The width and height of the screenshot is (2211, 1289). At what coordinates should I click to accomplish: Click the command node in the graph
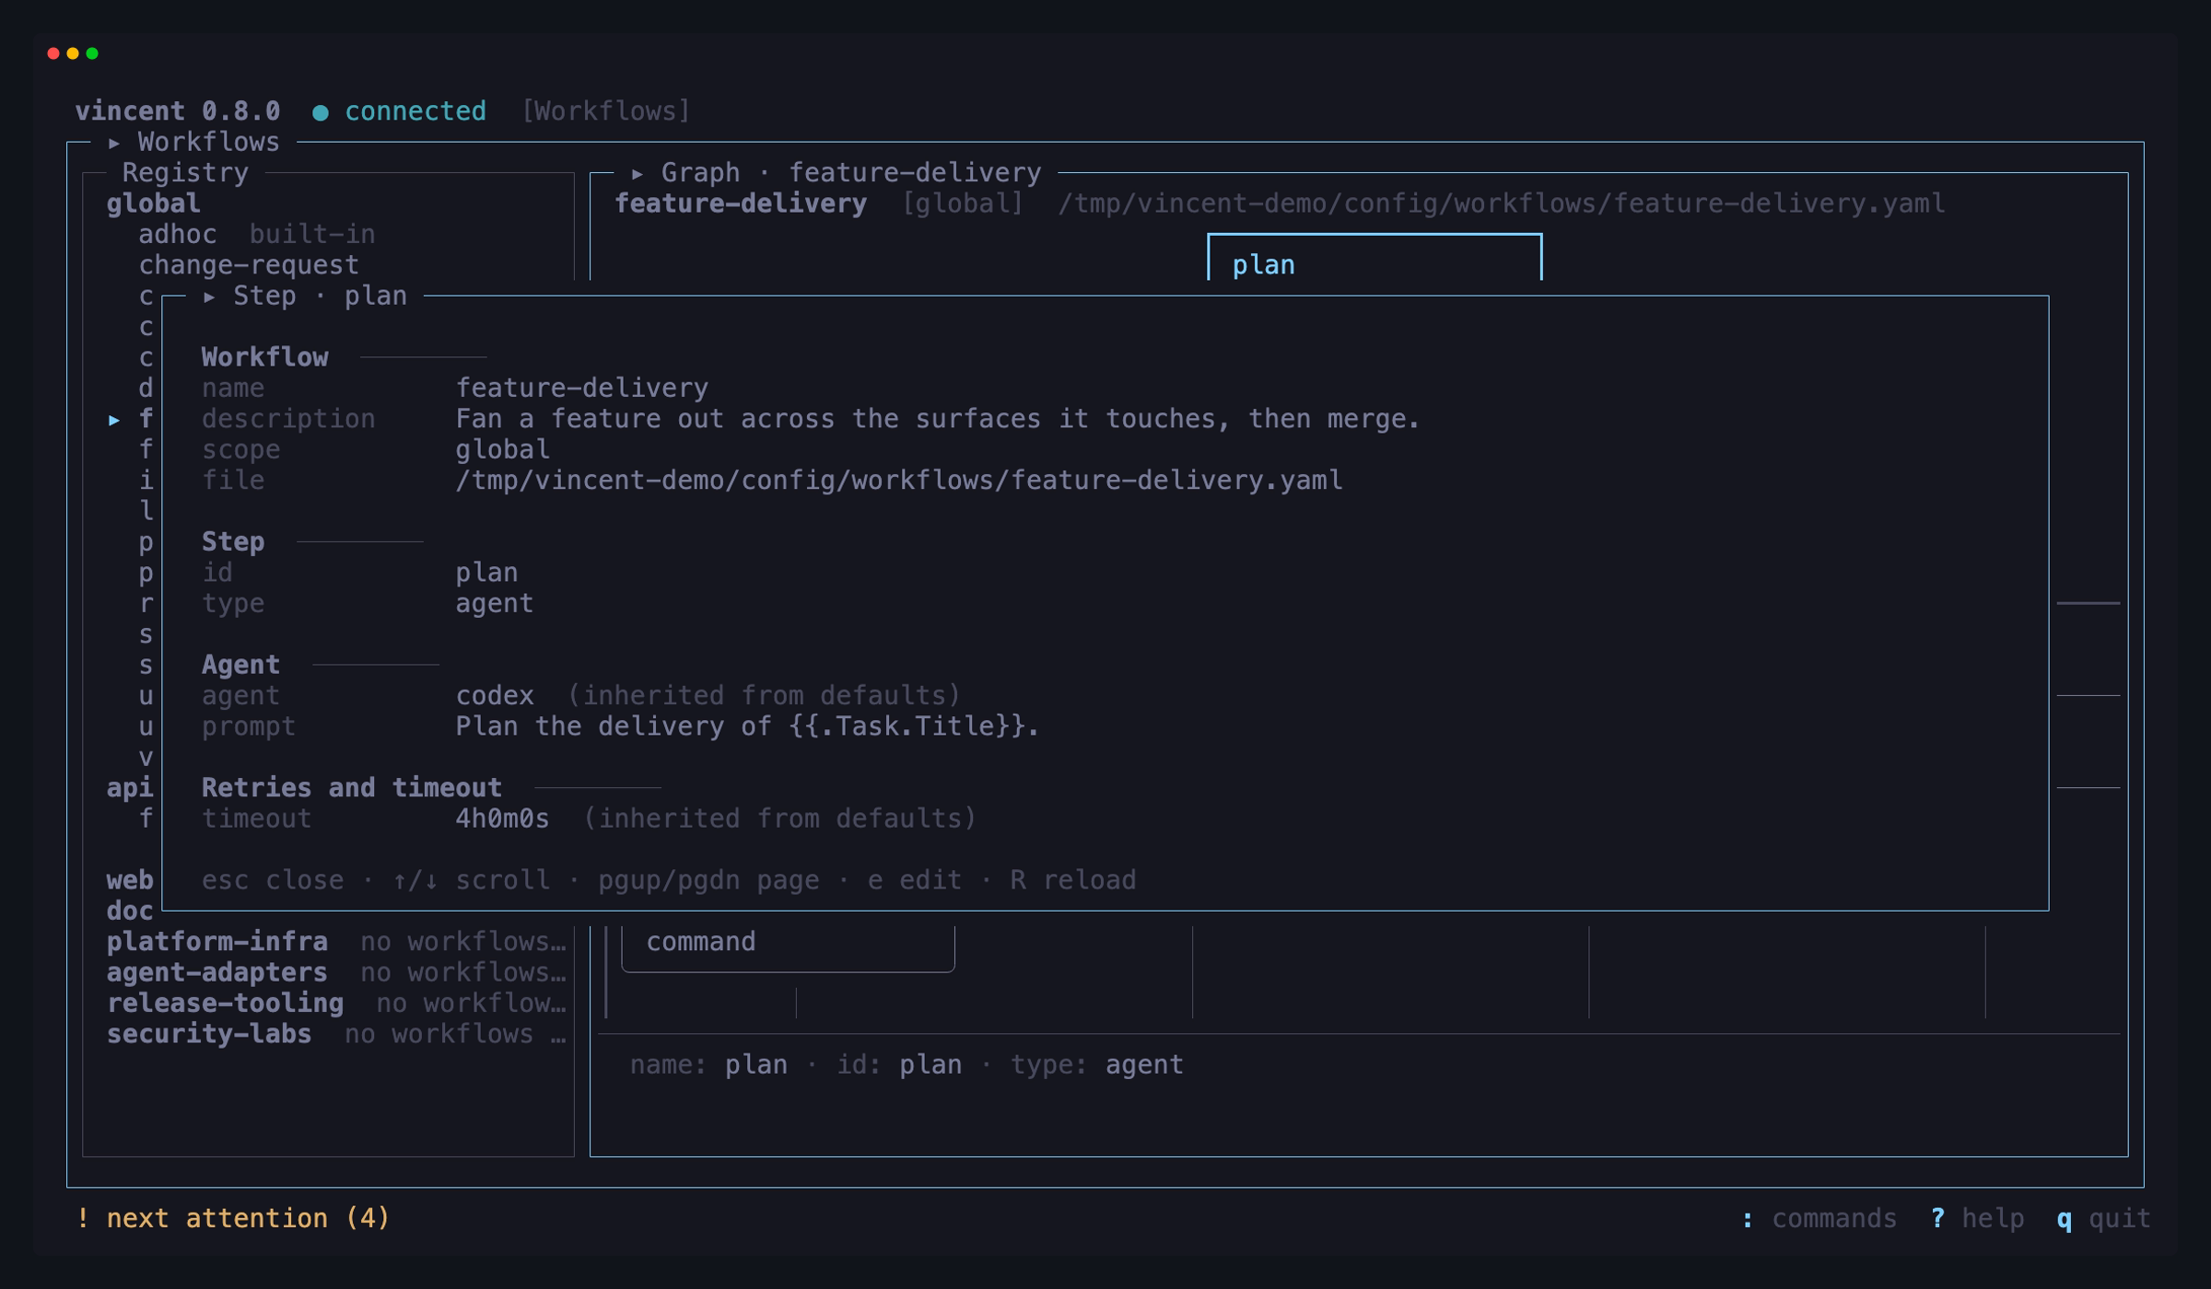[789, 948]
